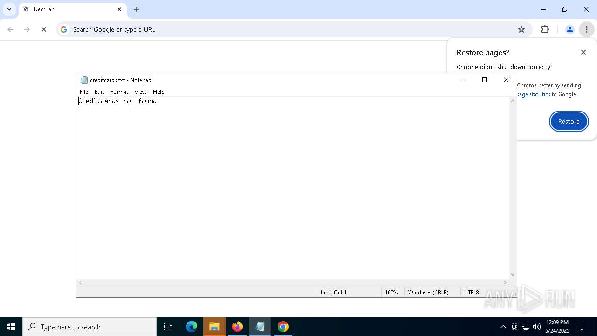Launch Microsoft Edge from taskbar
This screenshot has height=336, width=597.
click(x=192, y=327)
